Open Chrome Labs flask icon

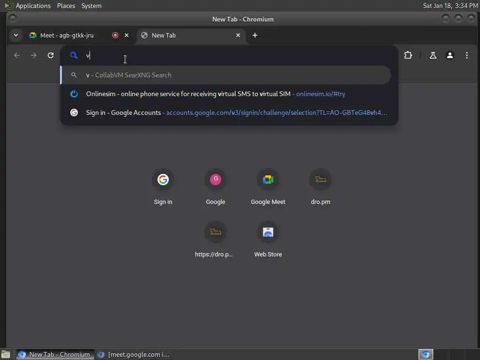tap(433, 55)
